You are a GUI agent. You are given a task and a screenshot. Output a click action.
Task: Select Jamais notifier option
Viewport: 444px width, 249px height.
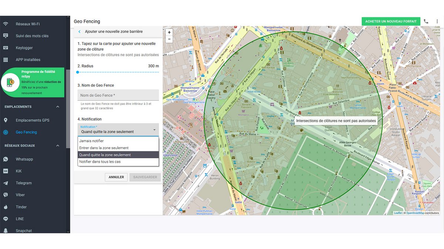coord(118,141)
